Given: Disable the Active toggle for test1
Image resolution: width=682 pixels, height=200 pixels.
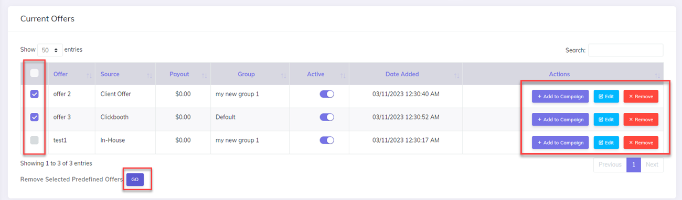Looking at the screenshot, I should 327,140.
